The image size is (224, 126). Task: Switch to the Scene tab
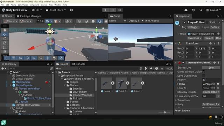[x=7, y=16]
